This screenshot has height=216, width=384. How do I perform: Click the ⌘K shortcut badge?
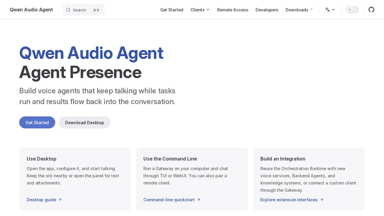(x=96, y=10)
